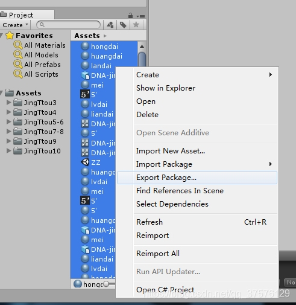Click the Assets folder in the tree

click(x=24, y=93)
